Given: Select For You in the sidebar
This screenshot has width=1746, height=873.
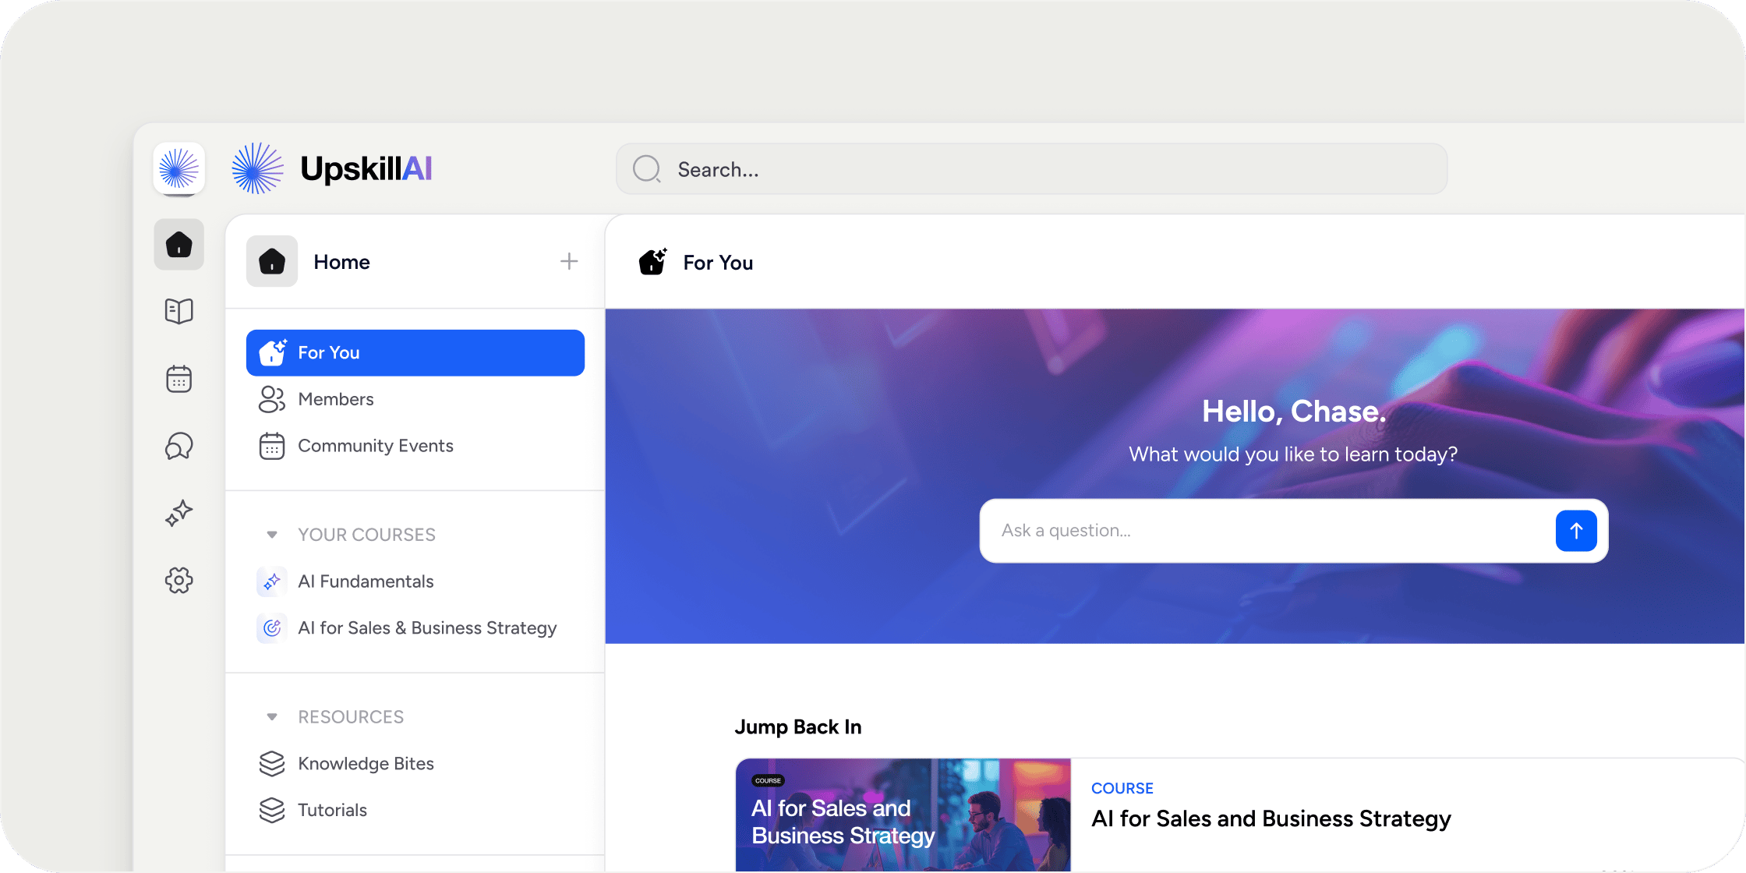Looking at the screenshot, I should [415, 353].
